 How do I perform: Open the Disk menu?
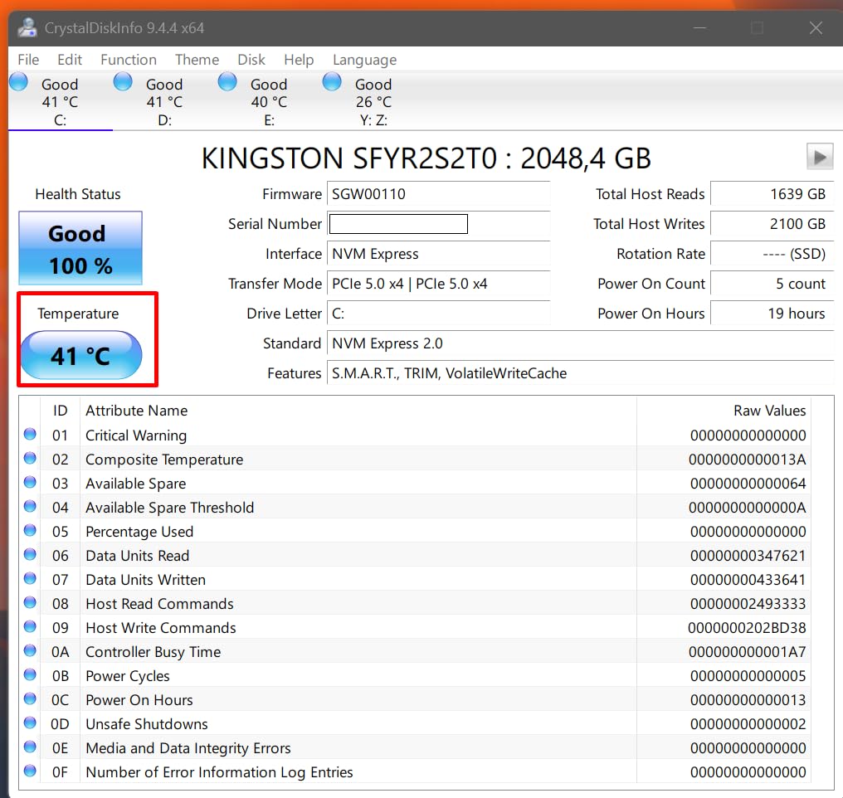251,60
